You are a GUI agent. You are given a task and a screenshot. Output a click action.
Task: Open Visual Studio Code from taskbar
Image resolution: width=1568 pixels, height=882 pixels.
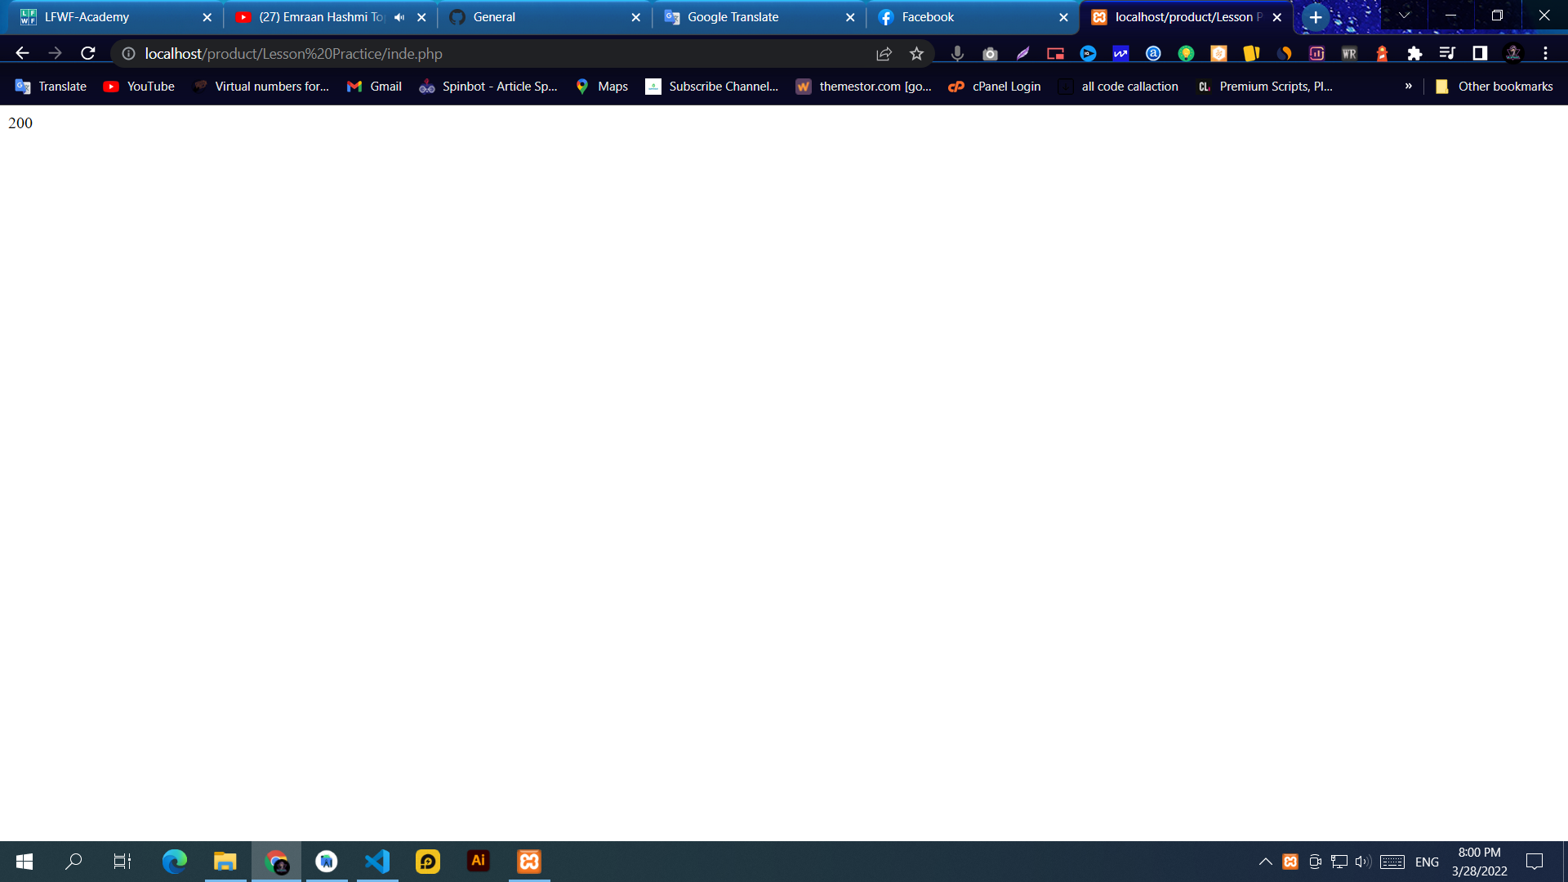[377, 861]
